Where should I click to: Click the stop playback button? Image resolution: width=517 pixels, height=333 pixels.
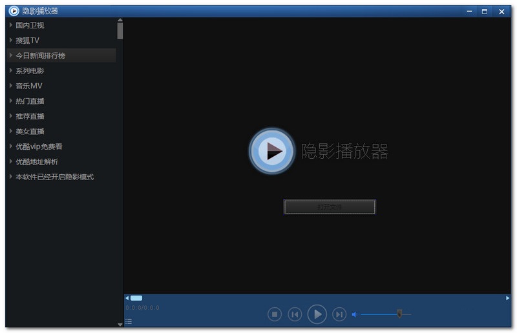[x=274, y=314]
